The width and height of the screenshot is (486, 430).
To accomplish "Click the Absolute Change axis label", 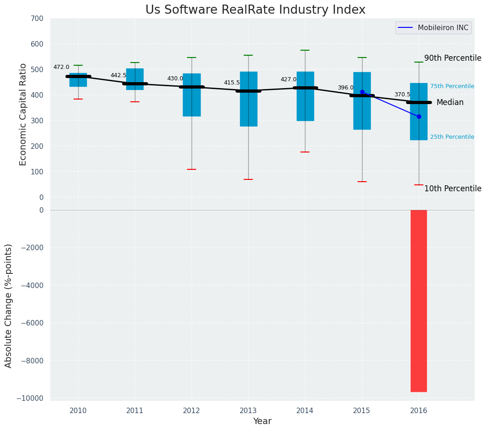I will (x=8, y=306).
